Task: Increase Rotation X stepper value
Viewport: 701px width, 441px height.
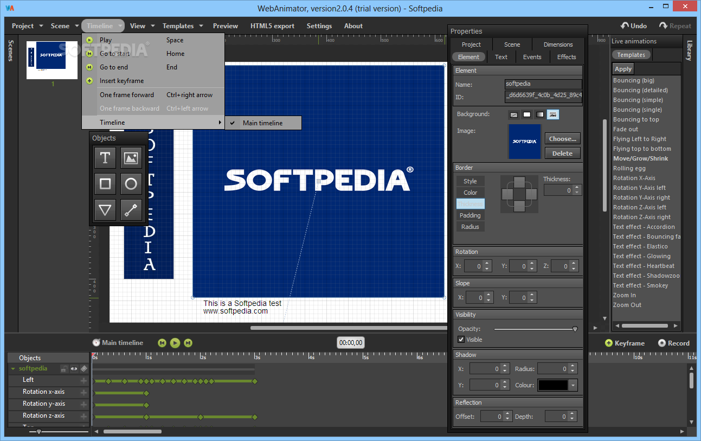Action: pyautogui.click(x=487, y=264)
